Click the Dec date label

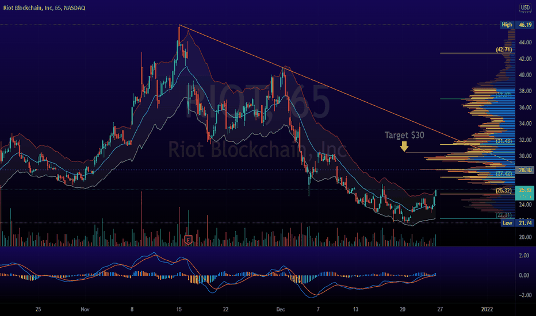pyautogui.click(x=280, y=309)
